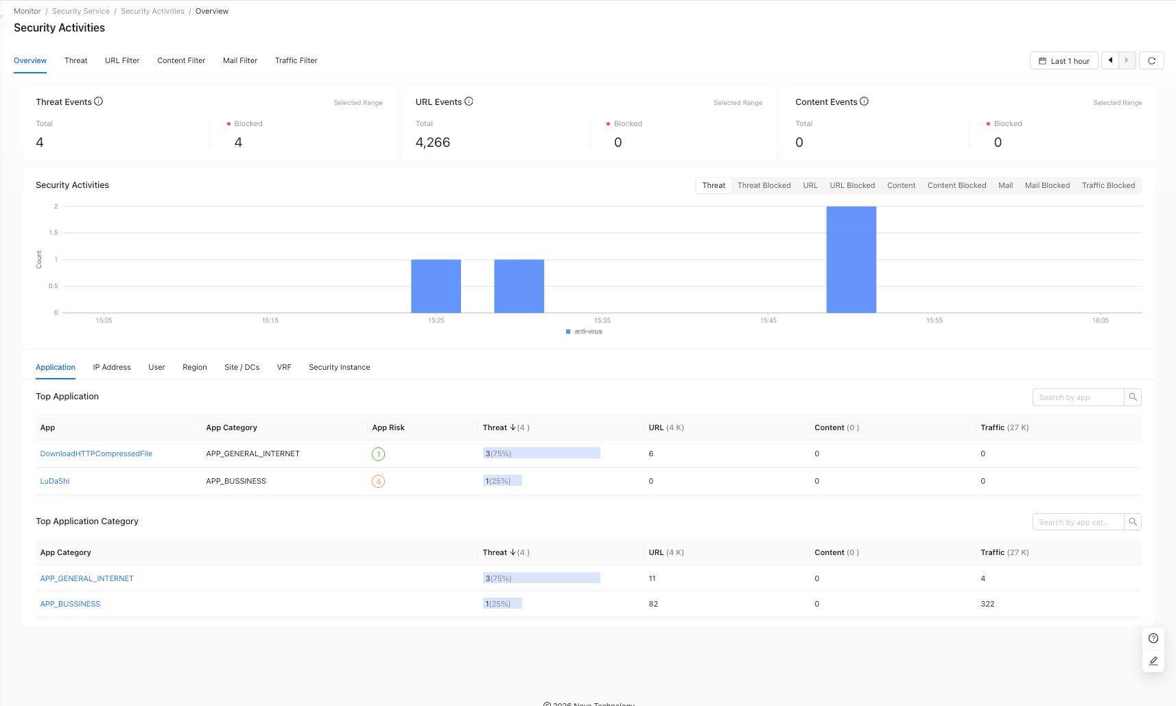The width and height of the screenshot is (1176, 706).
Task: Select Traffic Blocked chart series
Action: coord(1108,185)
